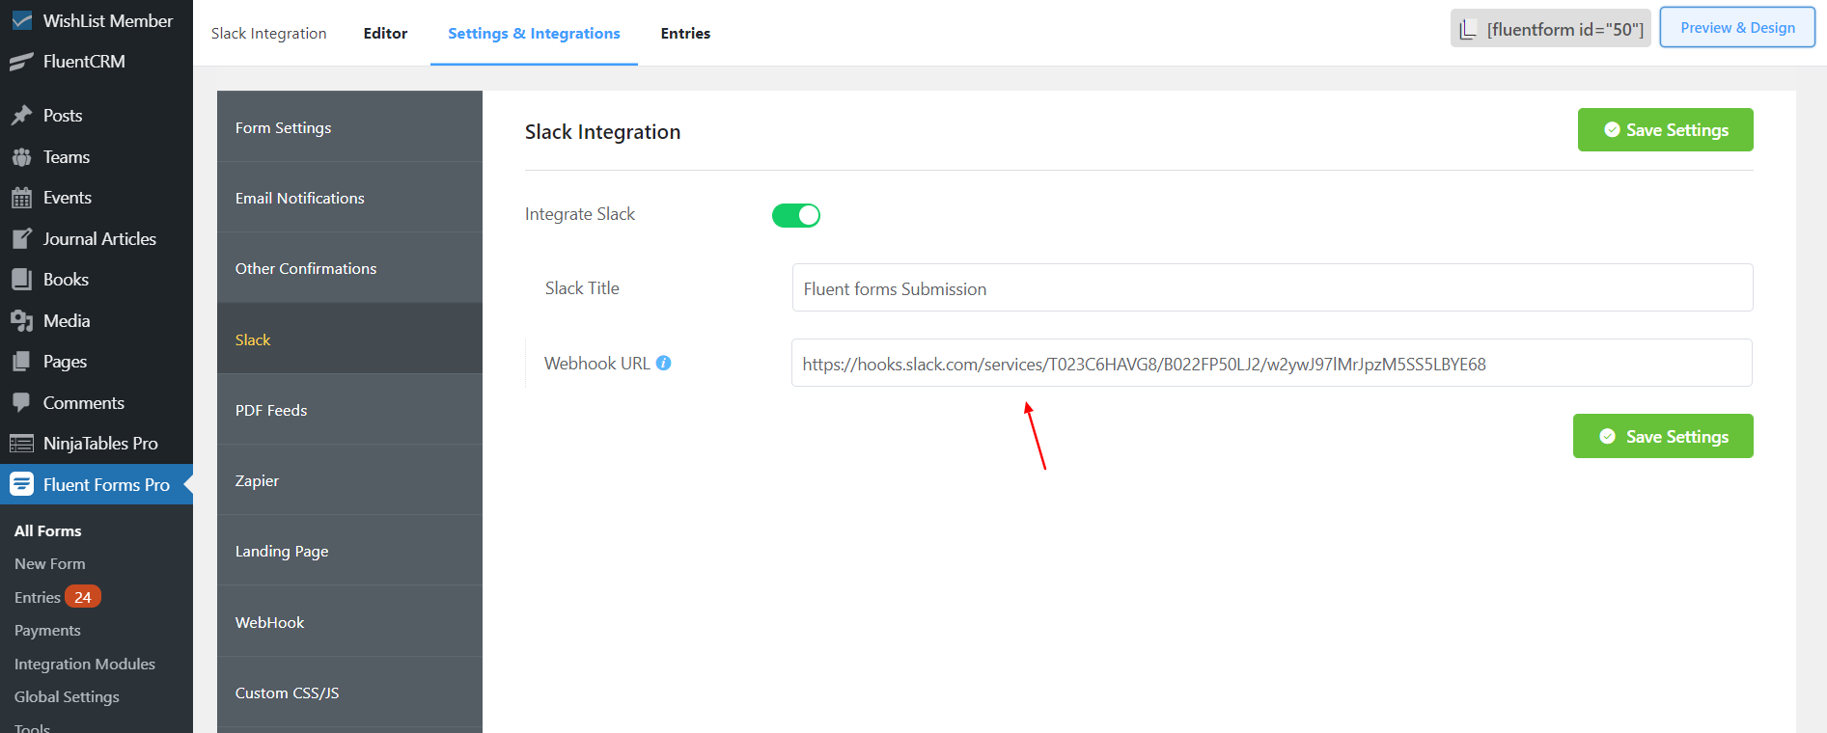The image size is (1827, 733).
Task: Open Other Confirmations settings
Action: [x=349, y=268]
